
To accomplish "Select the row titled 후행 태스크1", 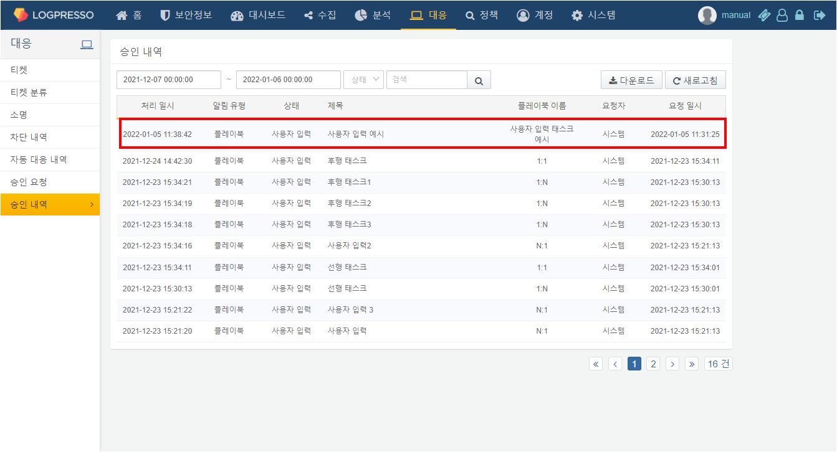I will 421,182.
